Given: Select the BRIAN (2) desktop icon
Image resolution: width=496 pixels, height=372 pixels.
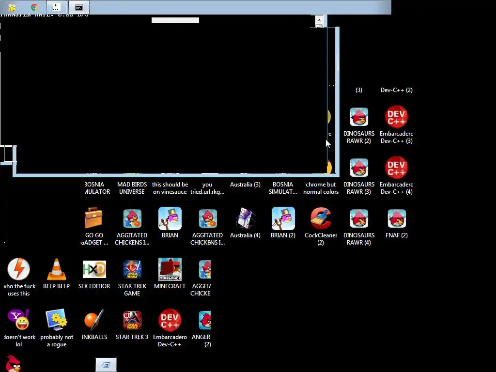Looking at the screenshot, I should 283,218.
